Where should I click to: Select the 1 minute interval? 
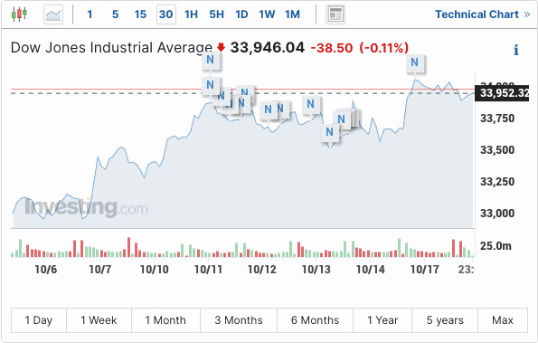[x=90, y=14]
